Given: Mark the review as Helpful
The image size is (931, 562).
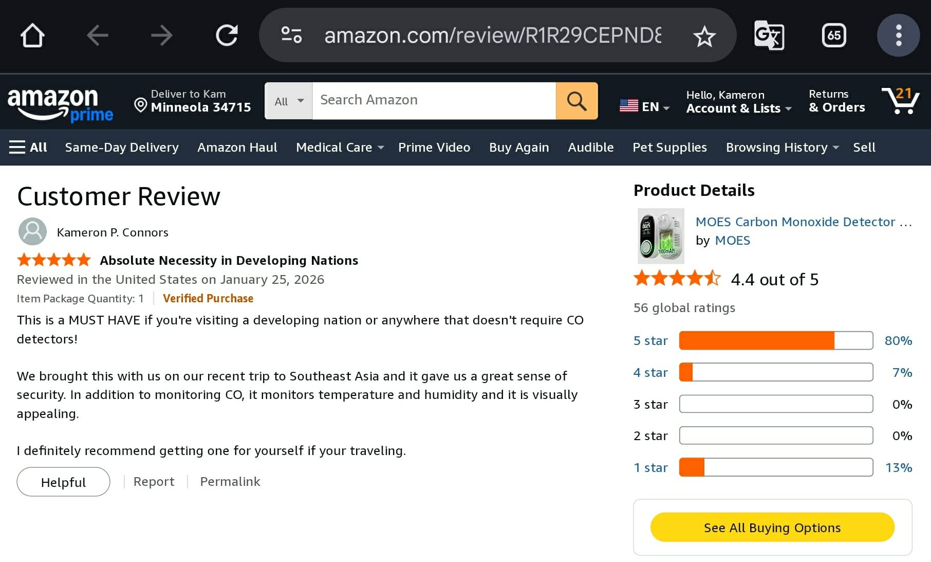Looking at the screenshot, I should [63, 482].
